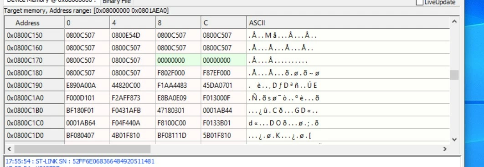Select address cell 0x0800C1D0

click(x=34, y=135)
